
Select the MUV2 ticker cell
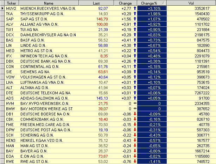(x=11, y=8)
